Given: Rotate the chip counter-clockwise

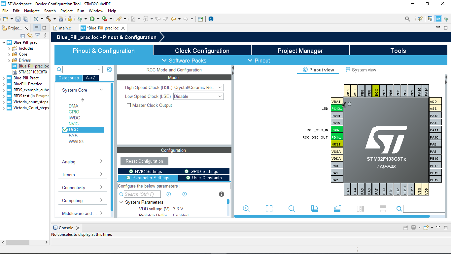Looking at the screenshot, I should (x=337, y=208).
